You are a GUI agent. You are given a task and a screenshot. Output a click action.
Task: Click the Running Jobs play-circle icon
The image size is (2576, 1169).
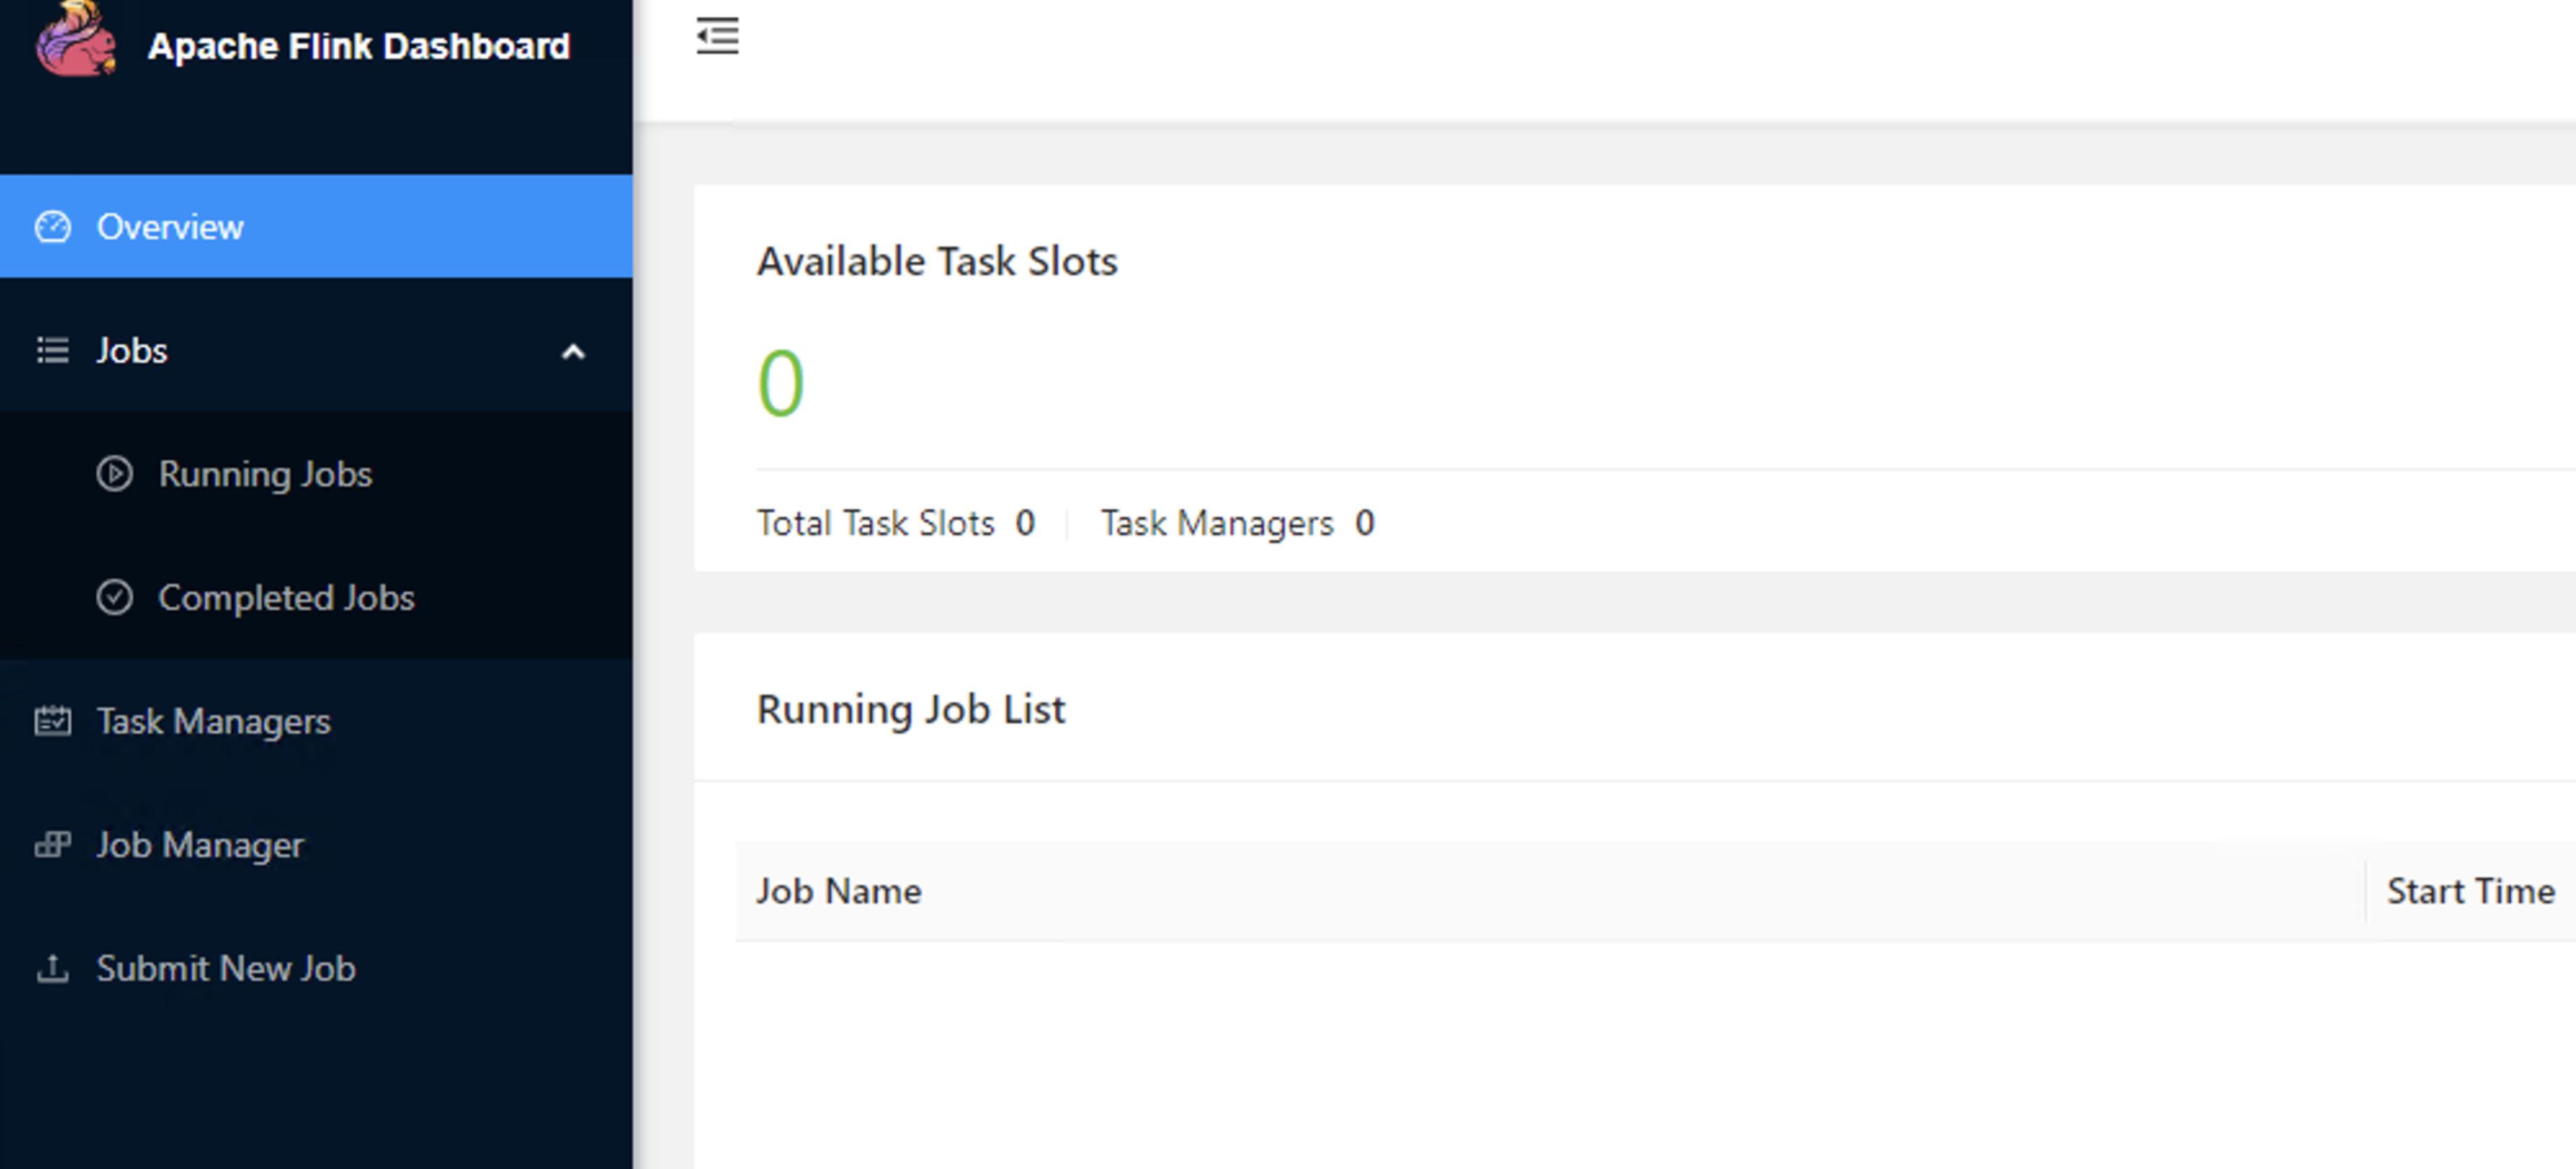[114, 474]
